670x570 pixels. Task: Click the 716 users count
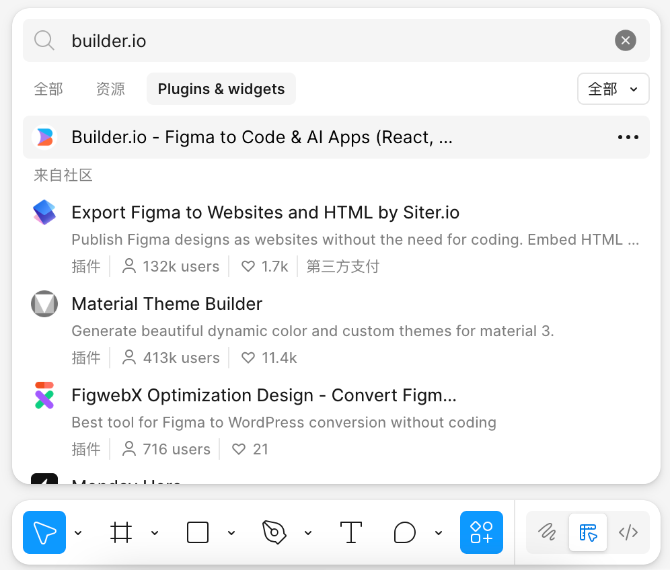[x=166, y=449]
